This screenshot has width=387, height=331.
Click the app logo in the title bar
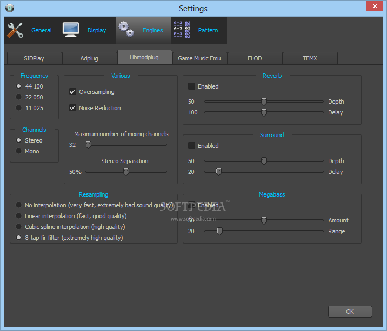(10, 8)
